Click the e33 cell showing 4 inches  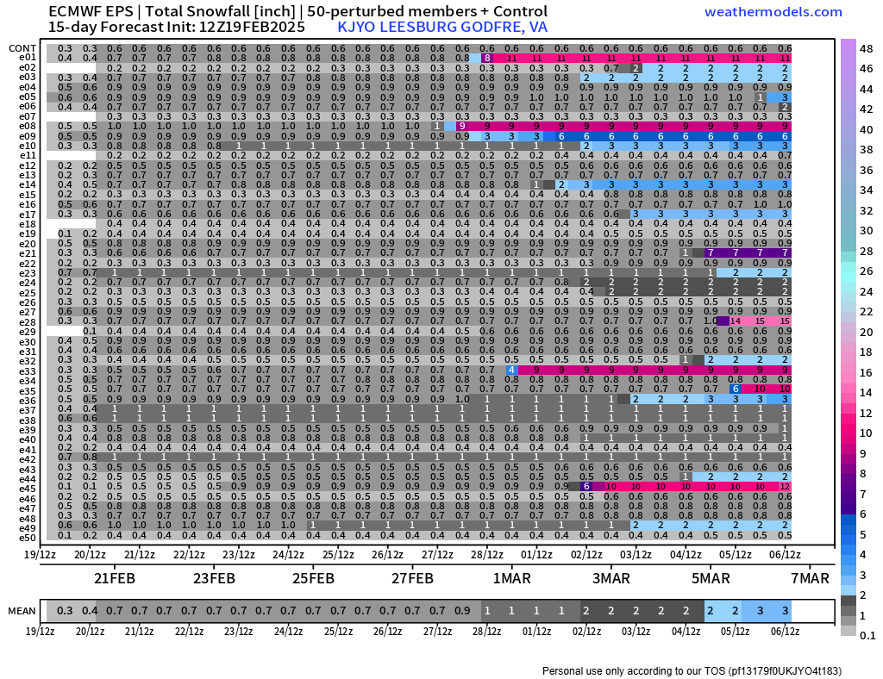tap(511, 370)
